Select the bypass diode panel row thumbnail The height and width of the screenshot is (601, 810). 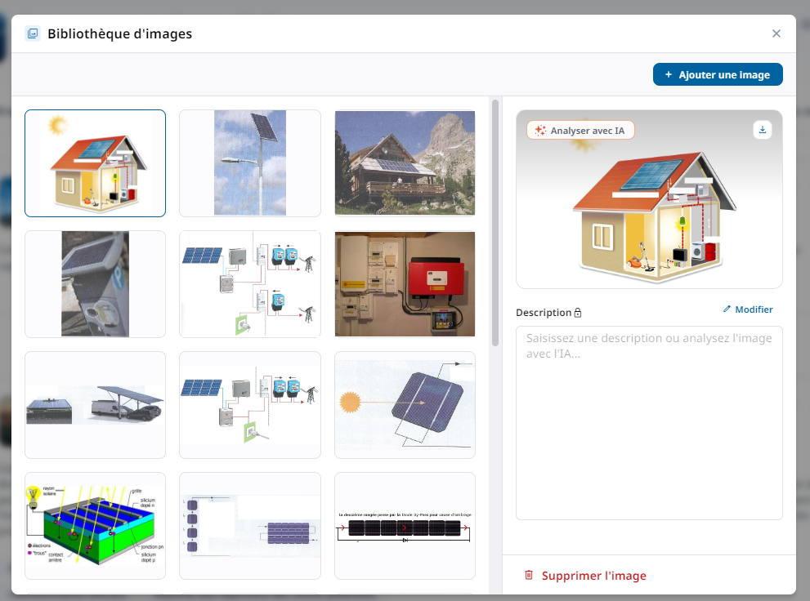[405, 526]
